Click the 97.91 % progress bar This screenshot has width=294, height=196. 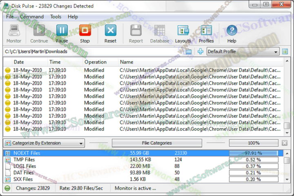point(254,153)
